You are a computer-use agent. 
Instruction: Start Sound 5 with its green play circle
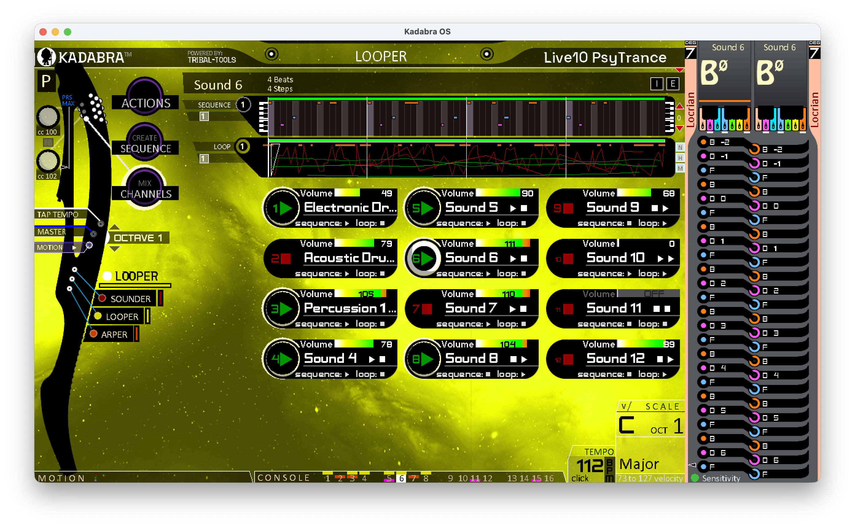click(423, 208)
